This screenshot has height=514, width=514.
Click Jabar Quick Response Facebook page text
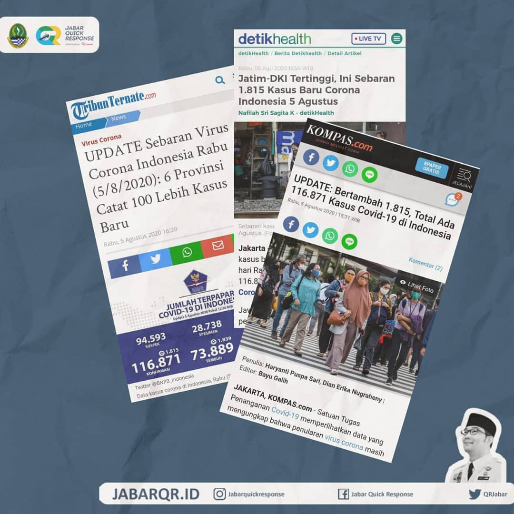(382, 494)
